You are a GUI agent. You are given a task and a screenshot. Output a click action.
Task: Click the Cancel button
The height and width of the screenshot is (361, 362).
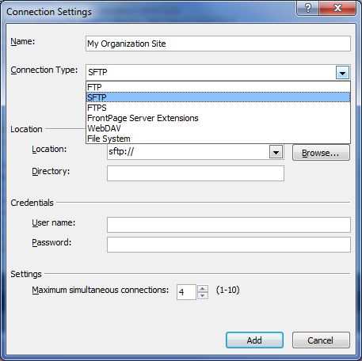[x=321, y=340]
